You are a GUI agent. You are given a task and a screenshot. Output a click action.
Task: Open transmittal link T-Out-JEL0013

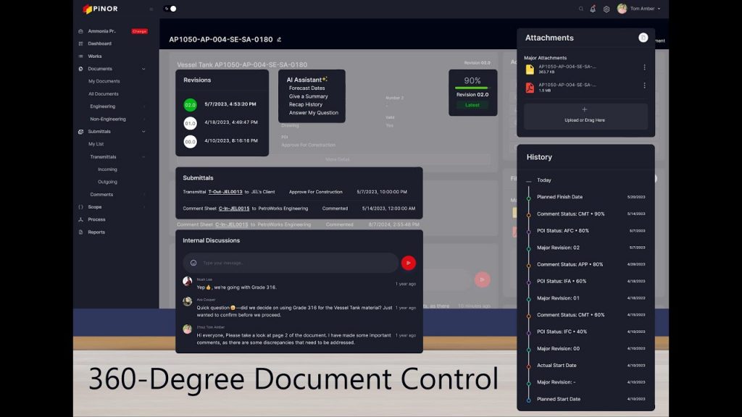[x=225, y=192]
